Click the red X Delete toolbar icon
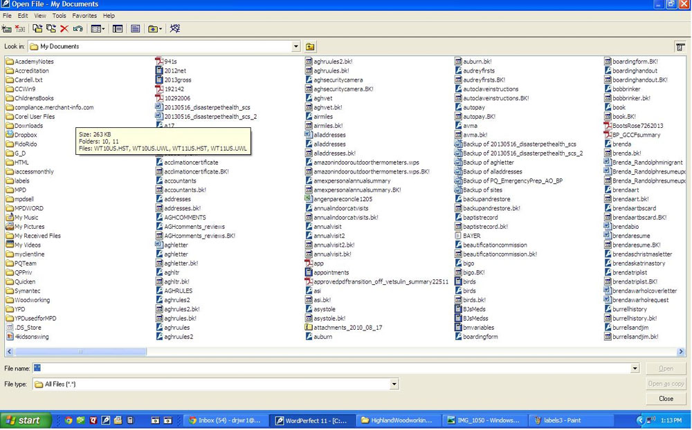 point(64,29)
